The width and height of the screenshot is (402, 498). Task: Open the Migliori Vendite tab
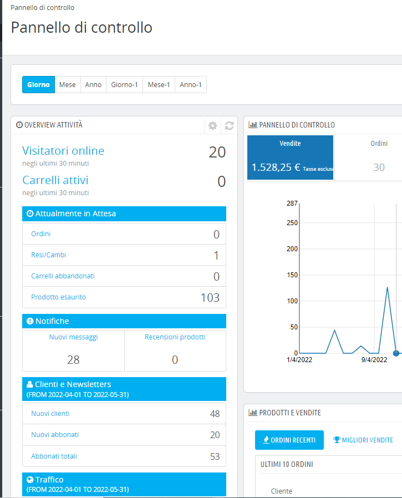363,440
